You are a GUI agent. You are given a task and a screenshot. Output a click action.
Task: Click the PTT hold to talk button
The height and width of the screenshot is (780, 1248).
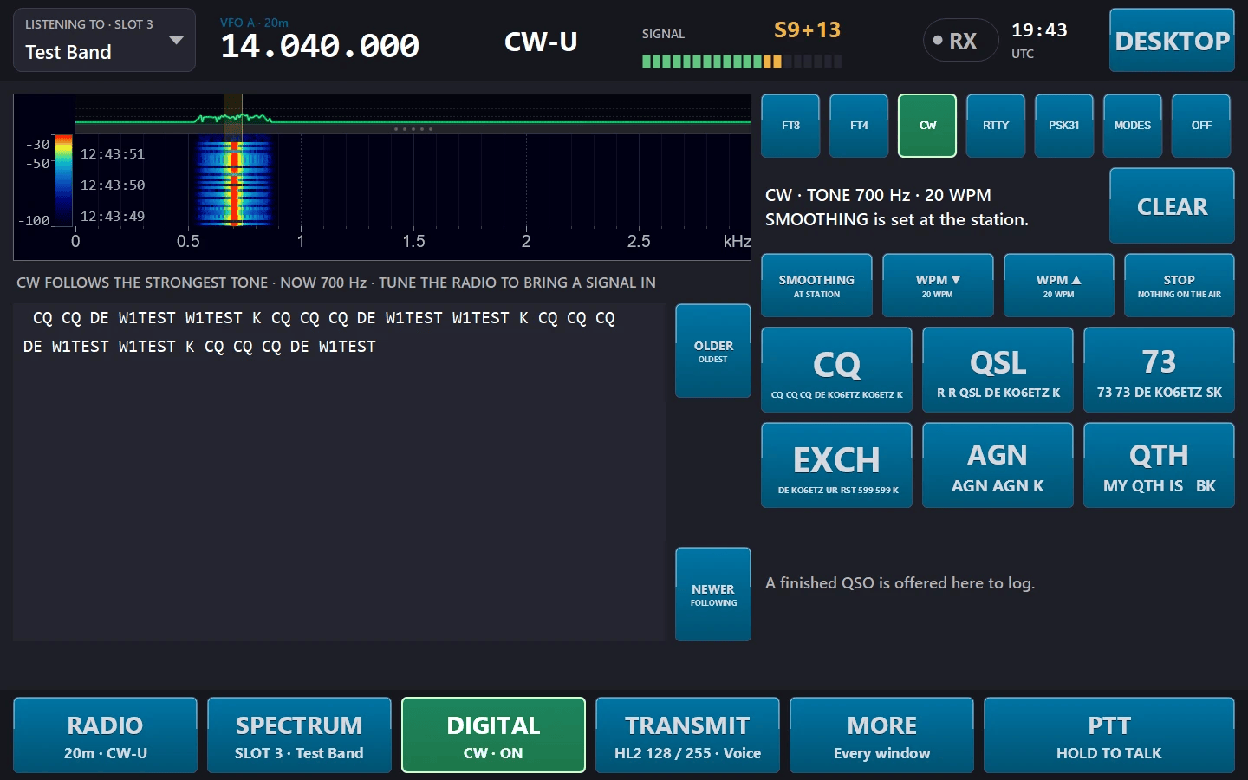click(1108, 735)
